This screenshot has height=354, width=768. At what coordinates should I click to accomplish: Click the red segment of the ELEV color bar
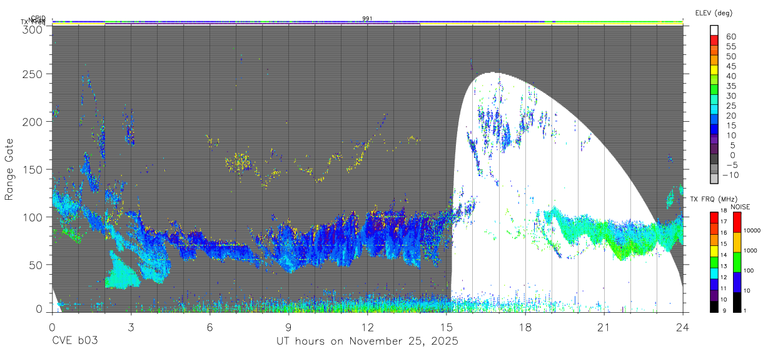coord(715,40)
